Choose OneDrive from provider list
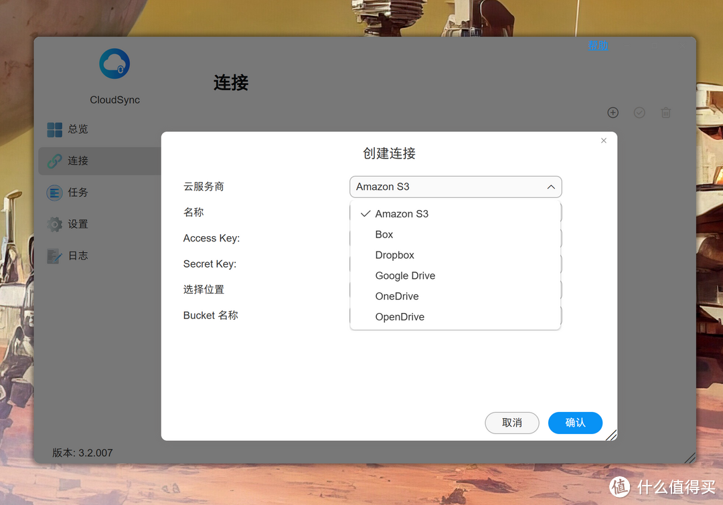Image resolution: width=723 pixels, height=505 pixels. pos(456,296)
